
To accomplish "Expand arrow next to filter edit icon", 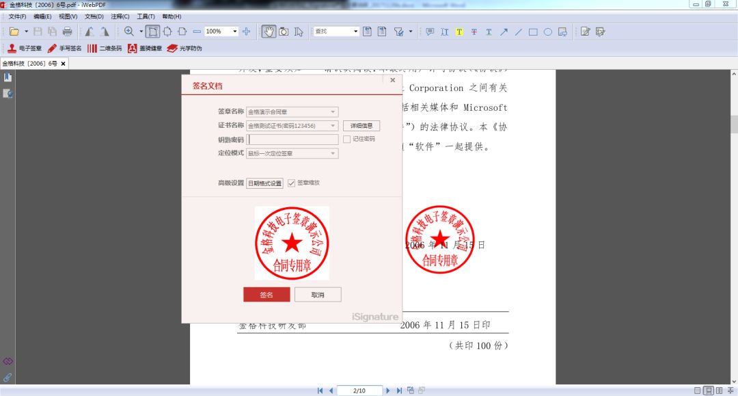I will click(x=411, y=31).
